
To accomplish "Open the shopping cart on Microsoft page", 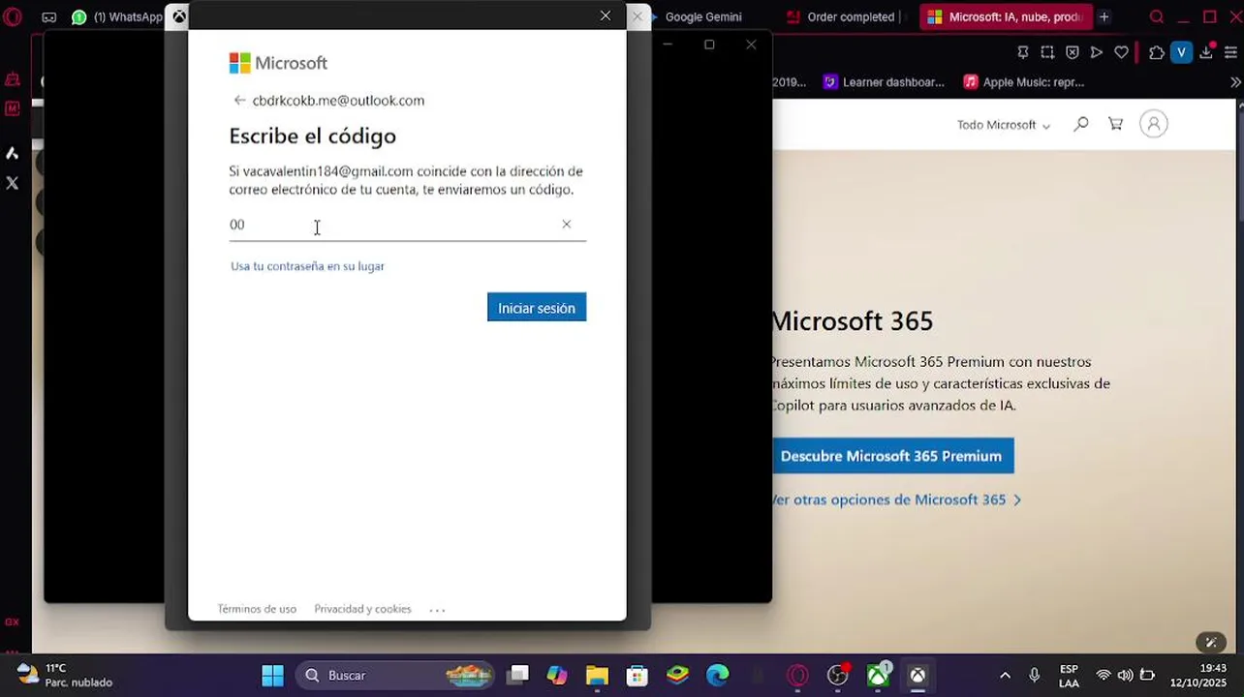I will [x=1116, y=124].
